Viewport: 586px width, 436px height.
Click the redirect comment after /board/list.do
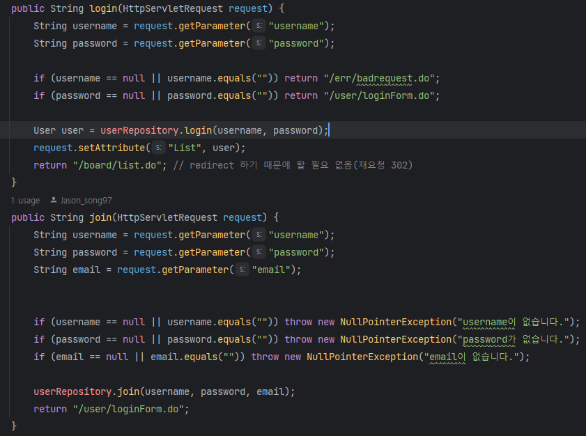pyautogui.click(x=293, y=165)
